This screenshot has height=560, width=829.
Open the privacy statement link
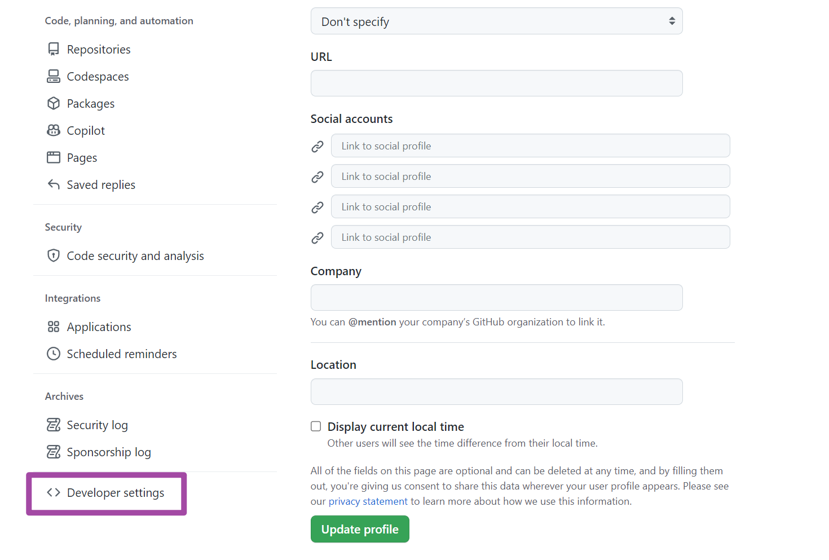click(368, 501)
